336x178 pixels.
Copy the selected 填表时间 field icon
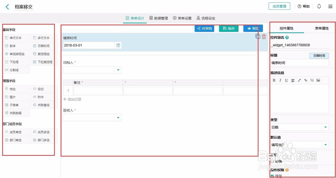pyautogui.click(x=258, y=36)
